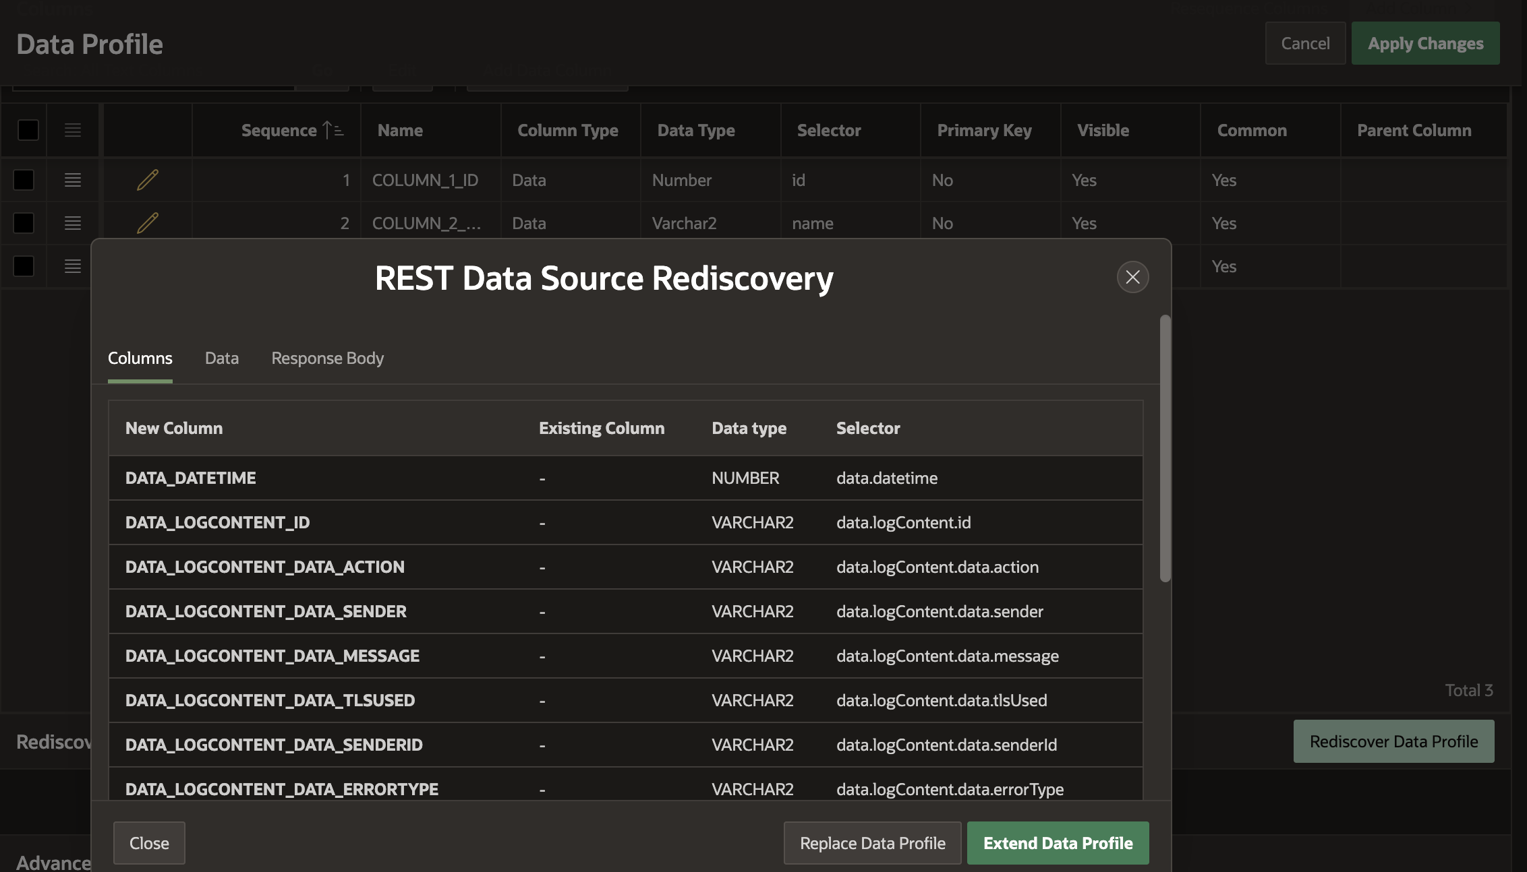This screenshot has height=872, width=1527.
Task: Click the drag handle on the COLUMN_1_ID row
Action: pyautogui.click(x=72, y=180)
